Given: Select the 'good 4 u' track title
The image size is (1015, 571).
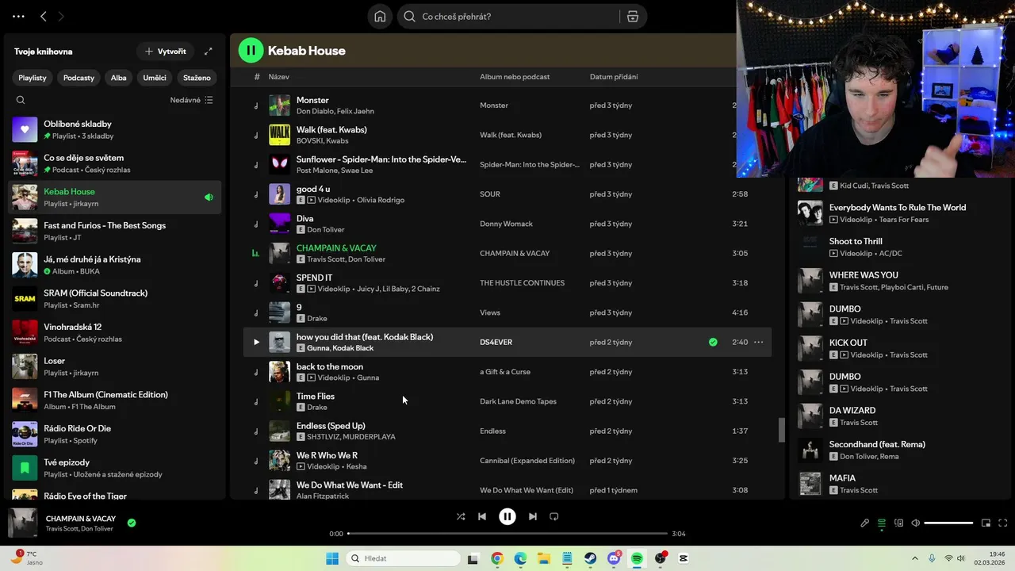Looking at the screenshot, I should tap(313, 189).
